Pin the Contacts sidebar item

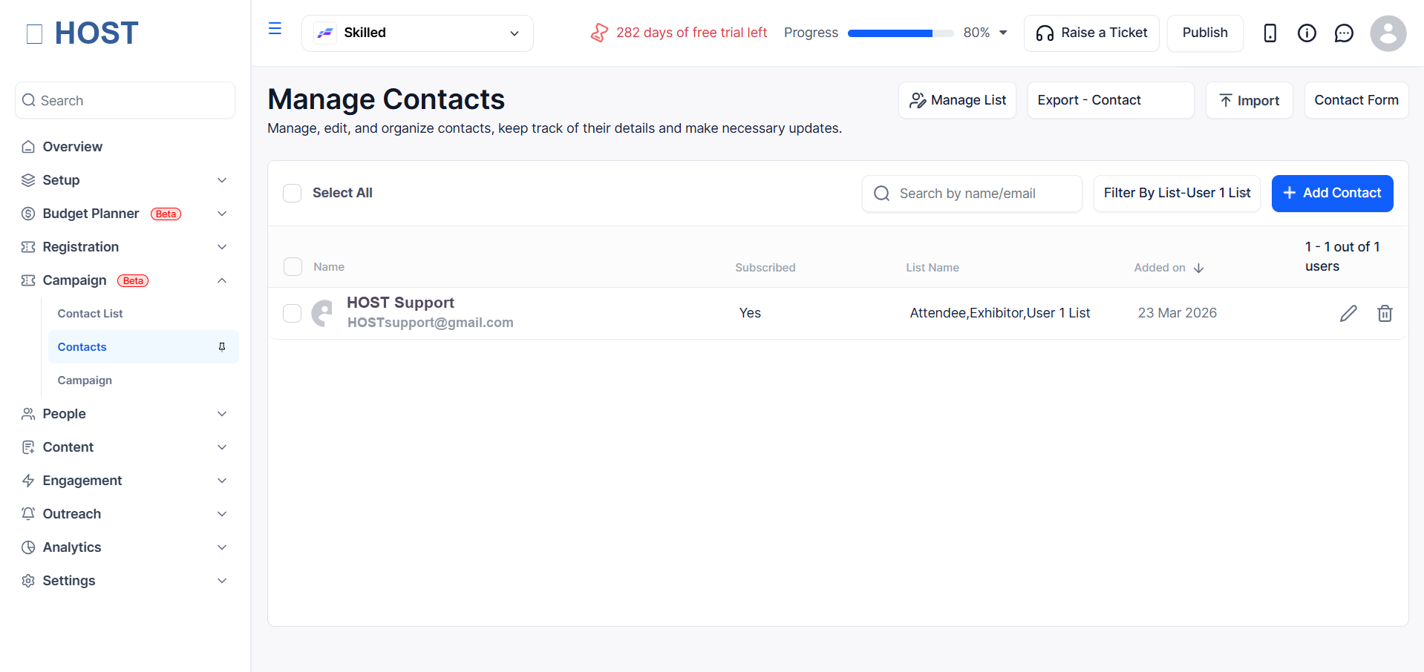[x=222, y=347]
